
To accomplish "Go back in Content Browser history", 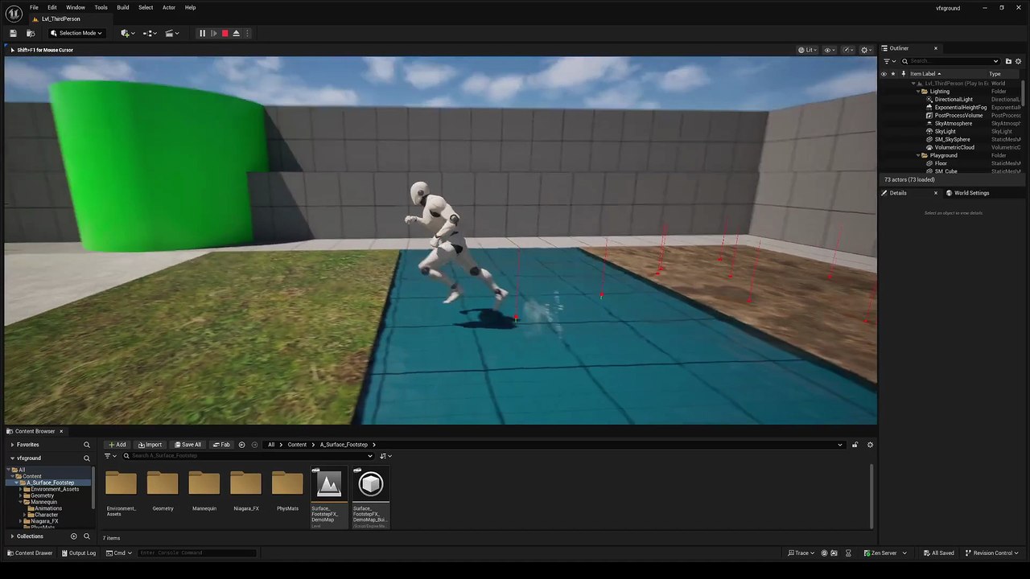I will point(241,445).
